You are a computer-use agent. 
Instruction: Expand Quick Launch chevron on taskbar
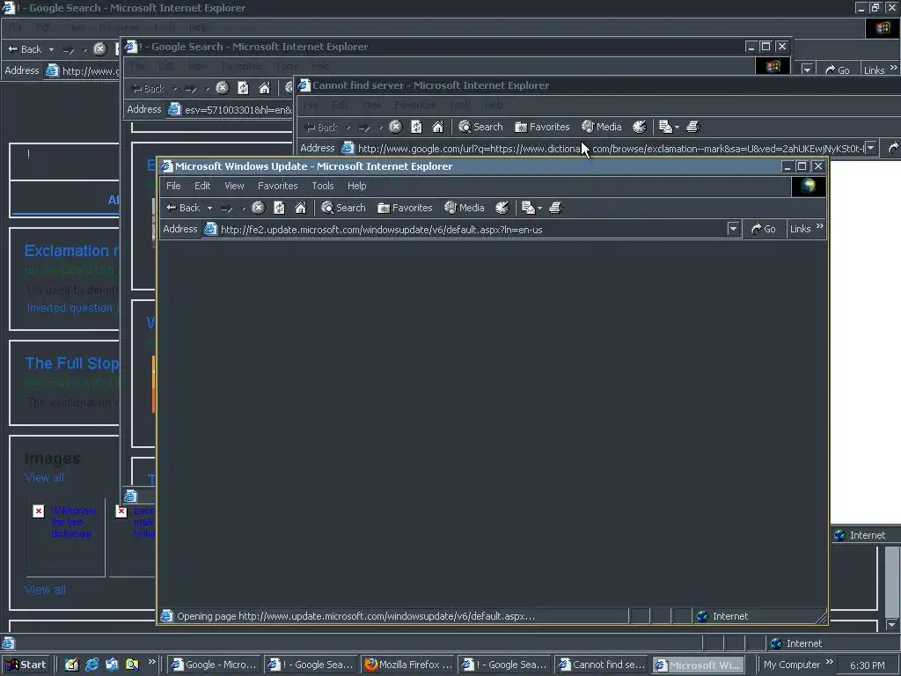tap(151, 662)
